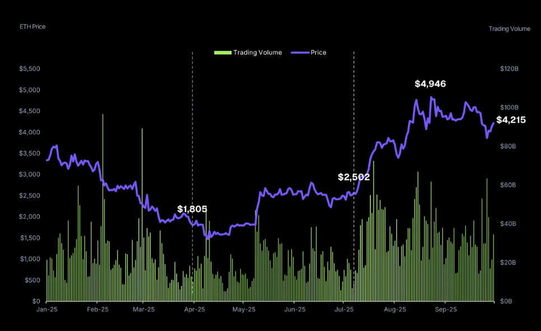Click the $120B right axis value

(509, 69)
